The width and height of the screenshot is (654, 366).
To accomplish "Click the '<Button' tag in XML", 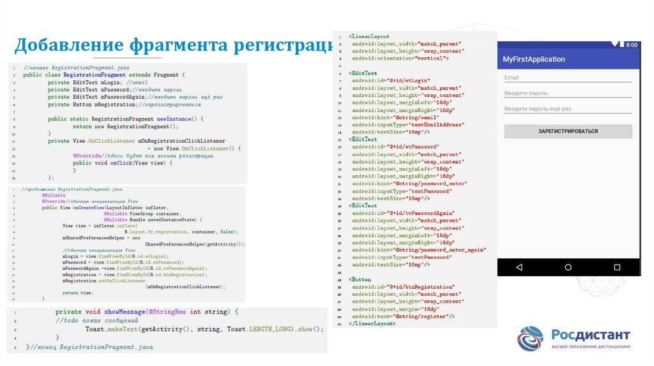I will pyautogui.click(x=360, y=279).
